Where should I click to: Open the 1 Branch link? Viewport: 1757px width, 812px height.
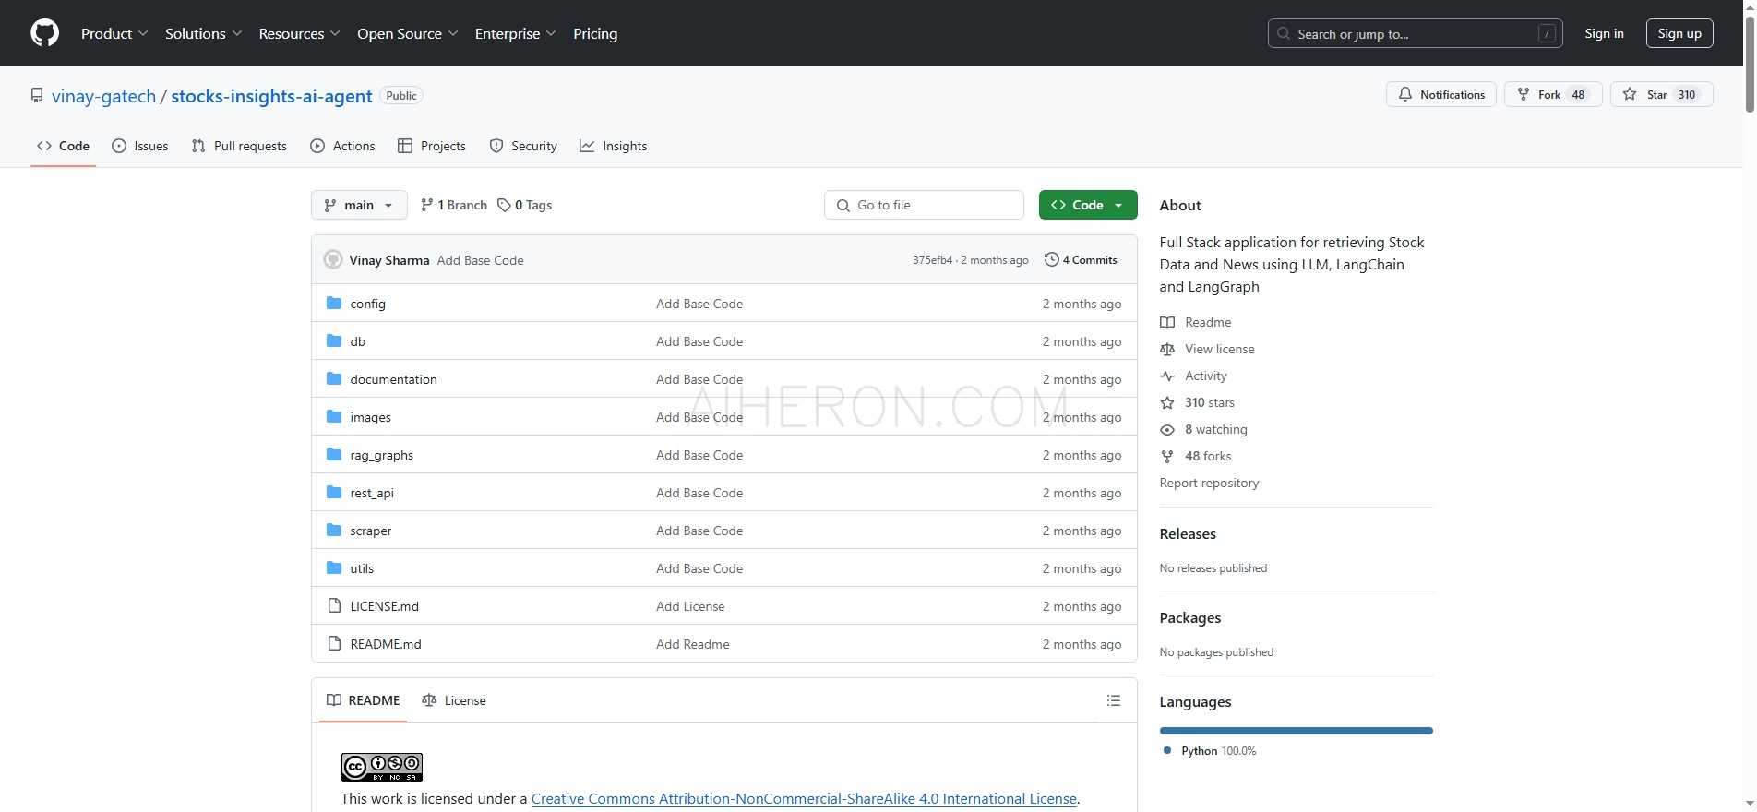pos(453,205)
